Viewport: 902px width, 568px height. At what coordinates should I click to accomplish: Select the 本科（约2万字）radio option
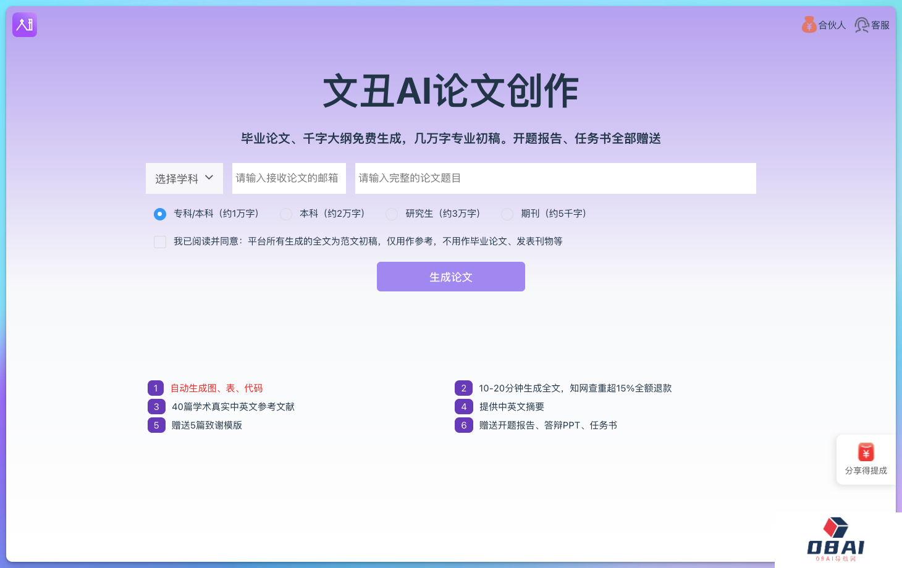pos(285,214)
